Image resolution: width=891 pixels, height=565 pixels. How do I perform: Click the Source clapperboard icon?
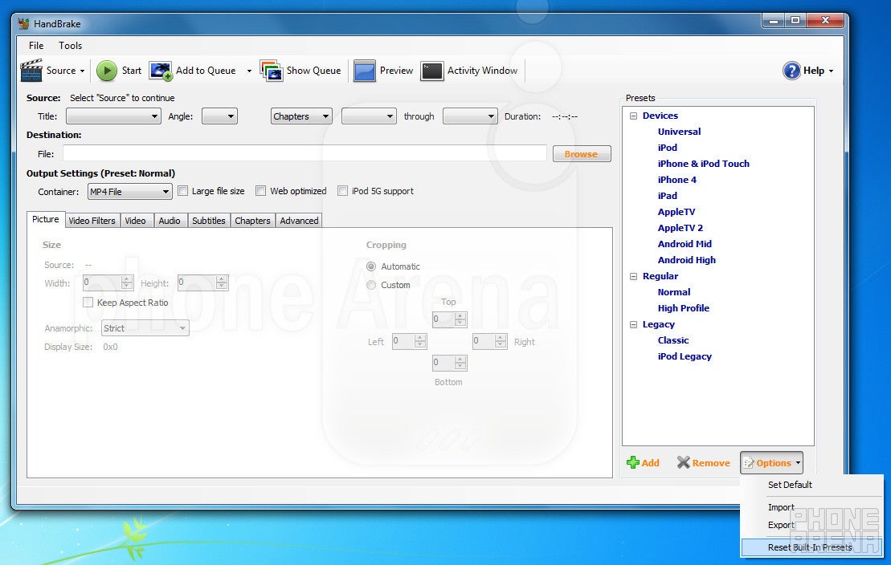[x=31, y=71]
